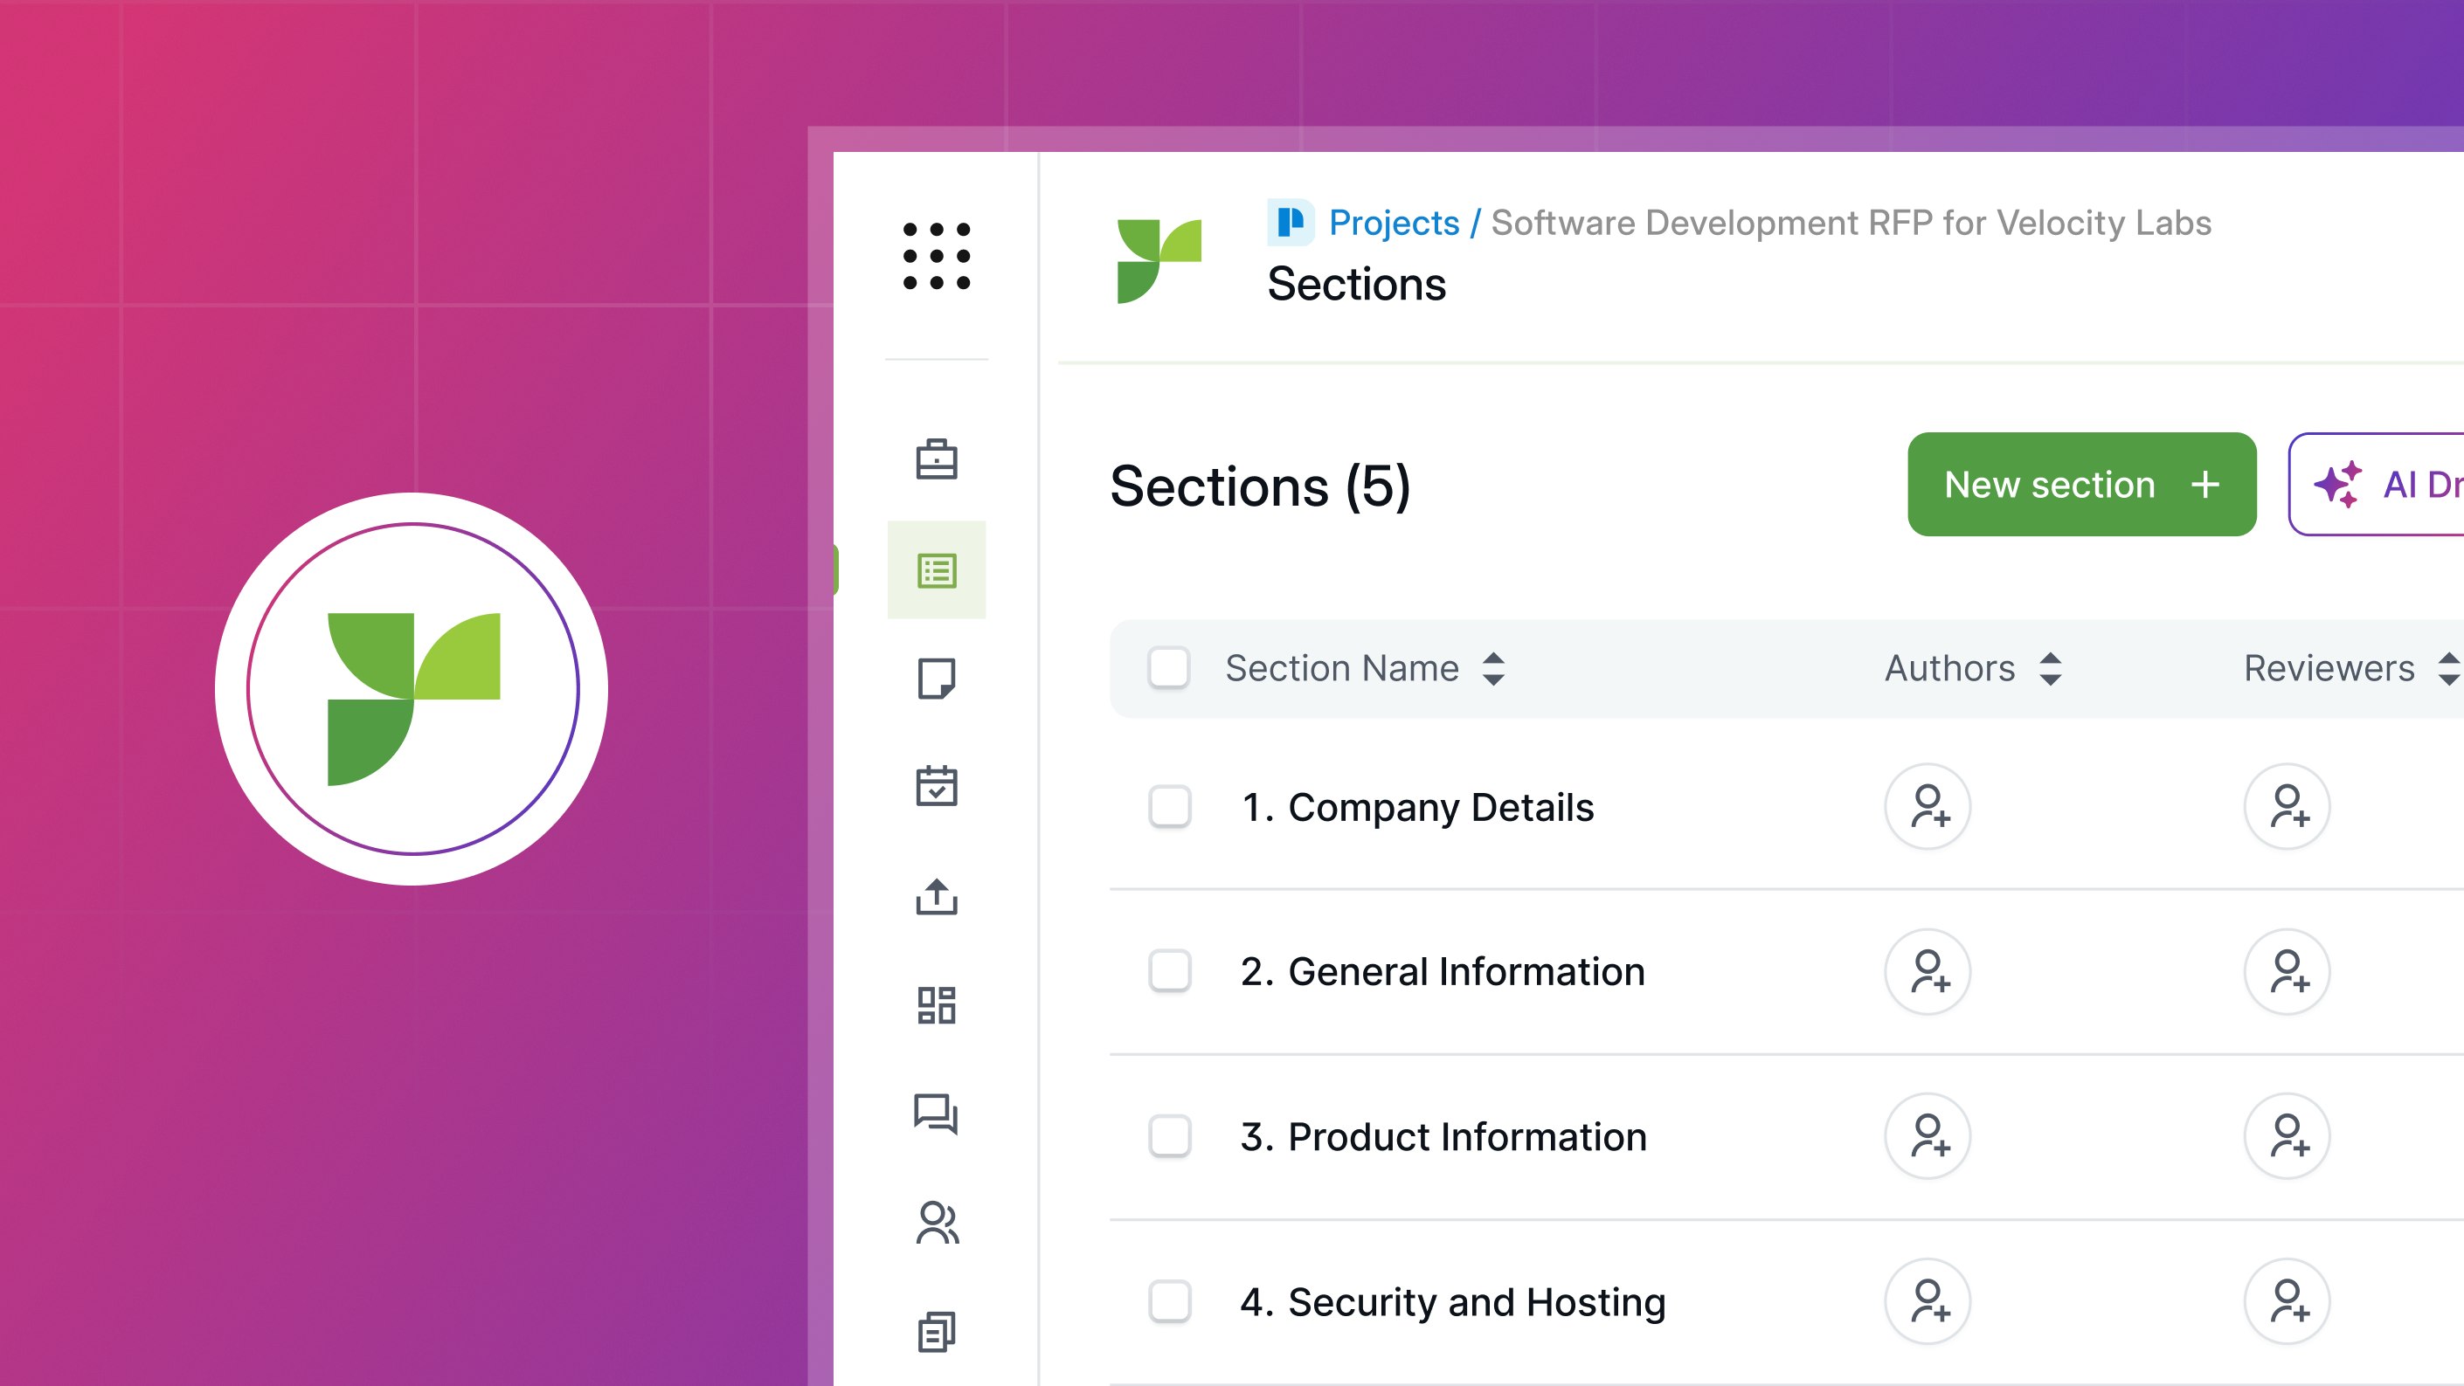Check the checkbox next to Security and Hosting

coord(1169,1301)
